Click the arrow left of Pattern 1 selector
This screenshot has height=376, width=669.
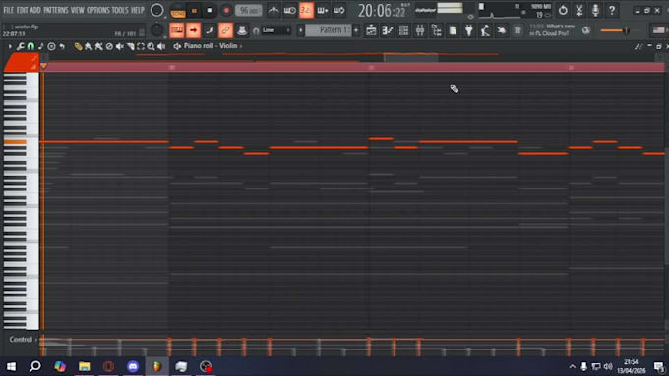pyautogui.click(x=301, y=30)
